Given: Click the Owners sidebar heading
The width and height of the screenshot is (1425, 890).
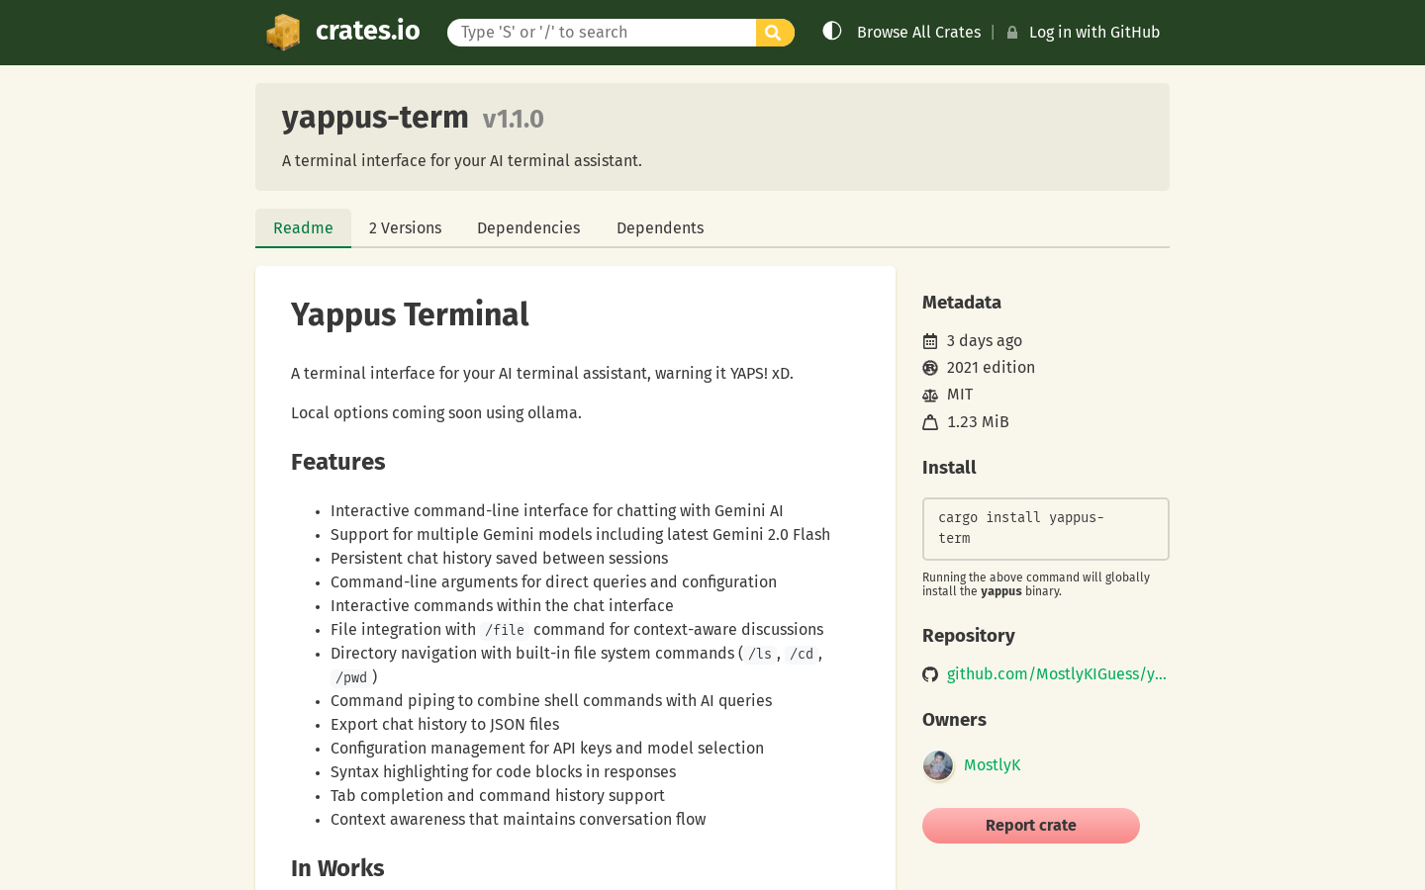Looking at the screenshot, I should (954, 720).
